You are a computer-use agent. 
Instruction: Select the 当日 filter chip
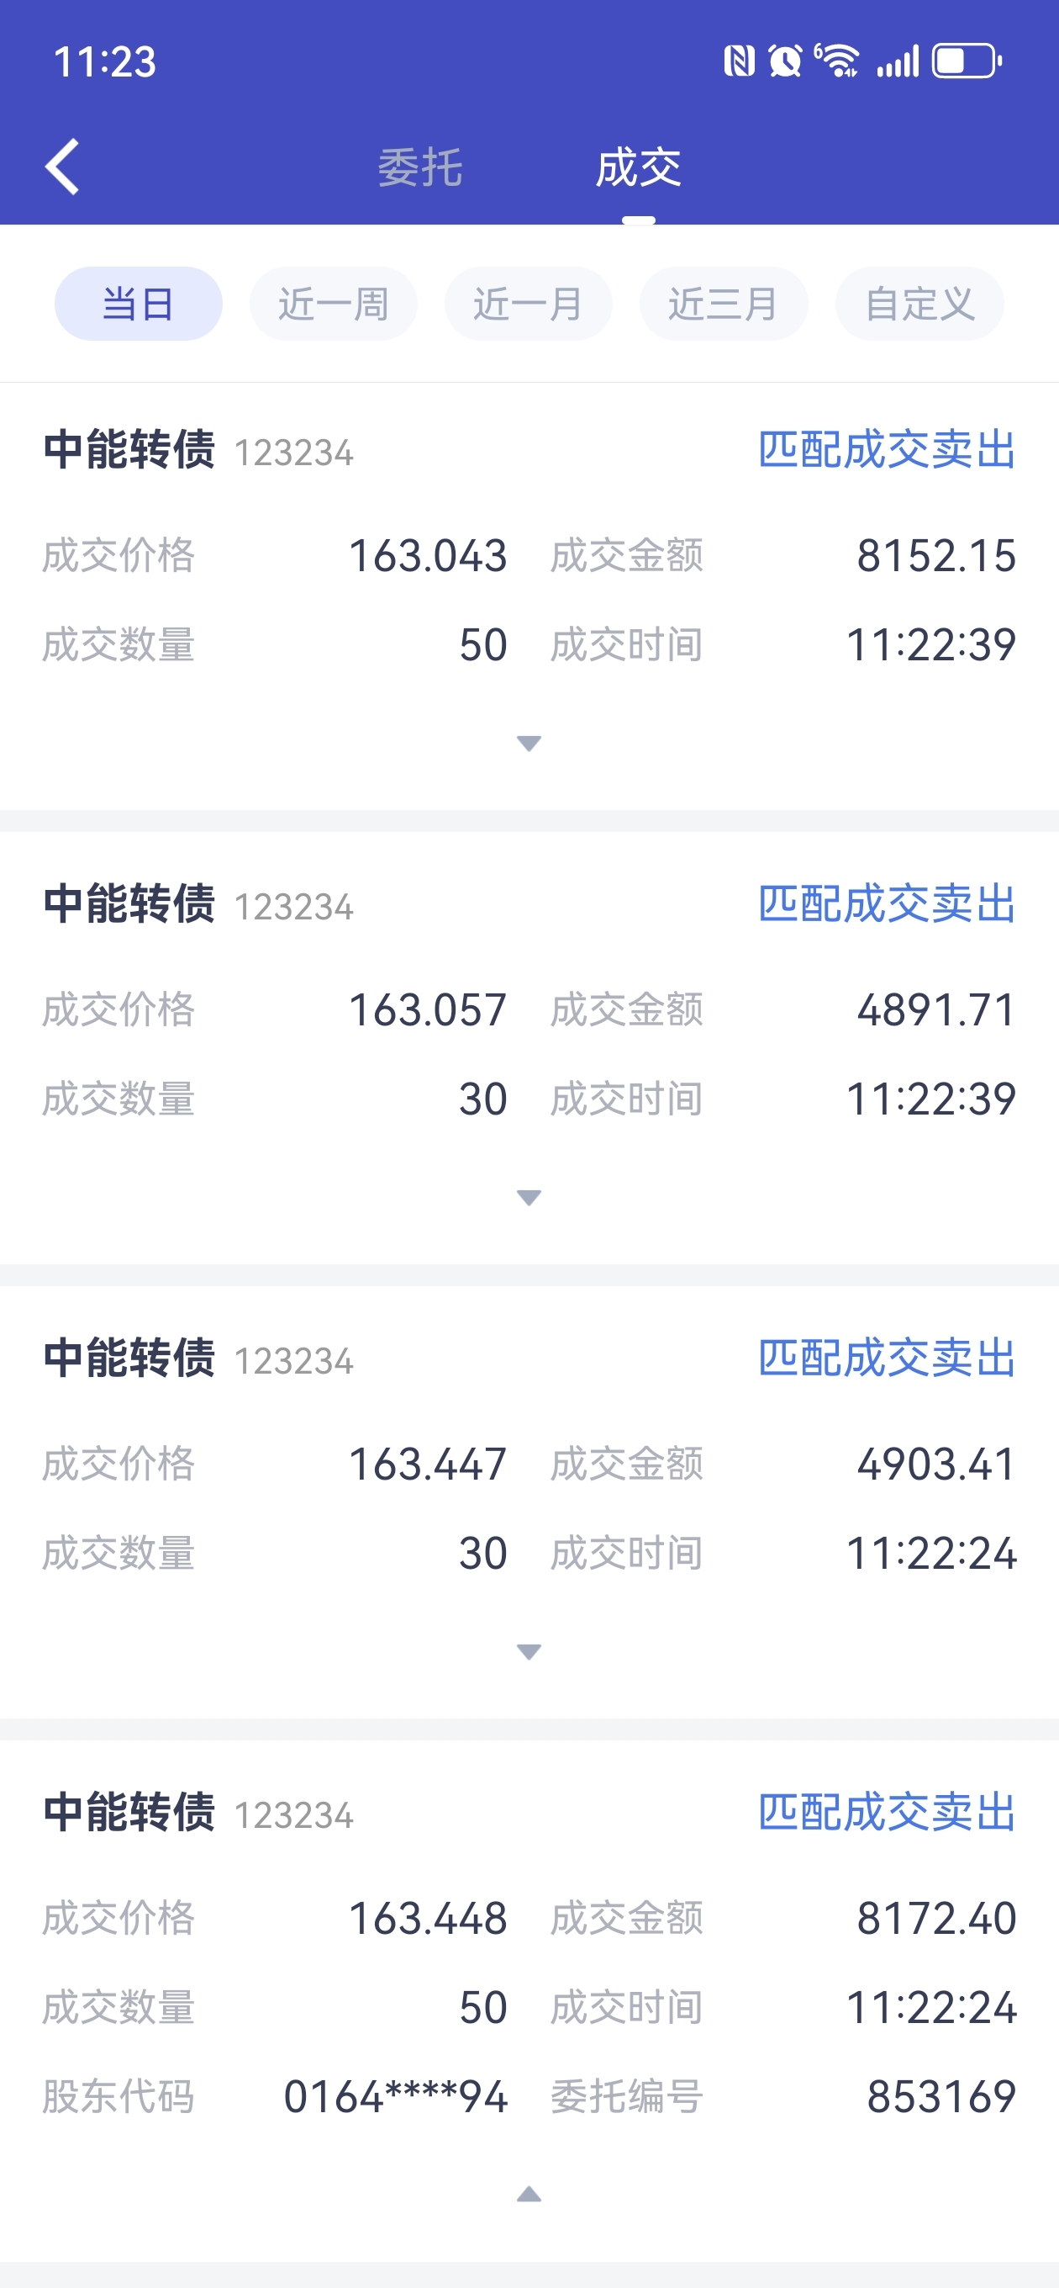point(139,304)
